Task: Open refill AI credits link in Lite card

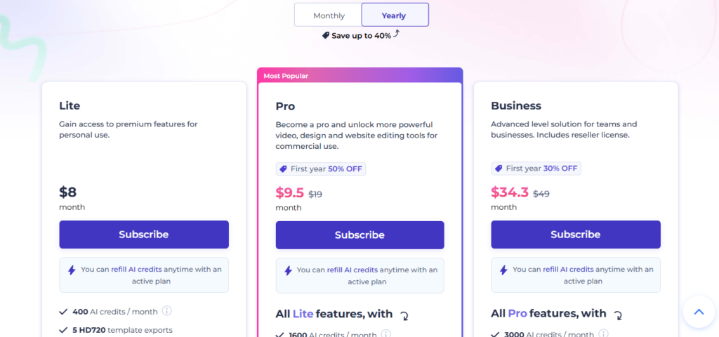Action: coord(136,269)
